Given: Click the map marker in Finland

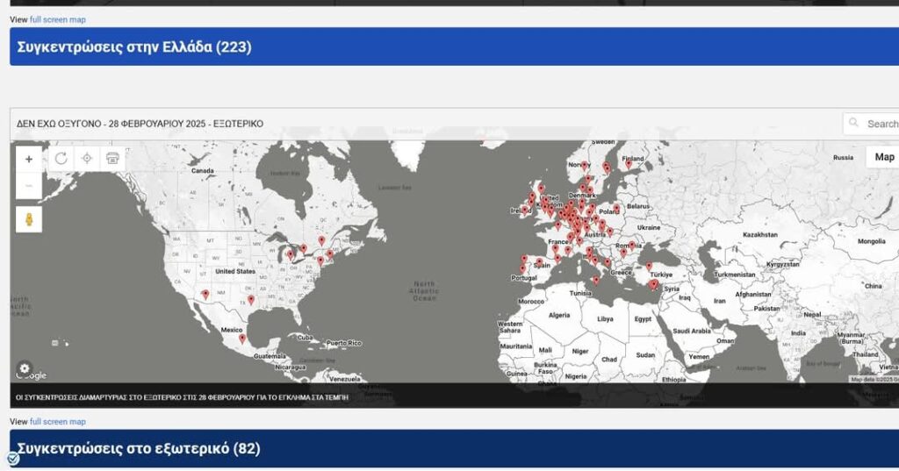Looking at the screenshot, I should (628, 164).
